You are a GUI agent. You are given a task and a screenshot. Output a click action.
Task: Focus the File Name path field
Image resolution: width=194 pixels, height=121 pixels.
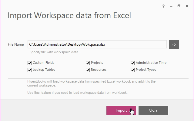pyautogui.click(x=97, y=44)
